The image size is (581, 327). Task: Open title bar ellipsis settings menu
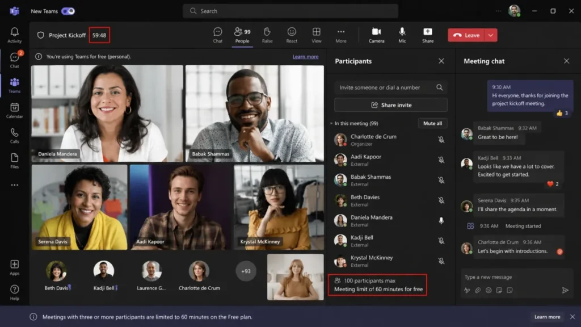498,11
